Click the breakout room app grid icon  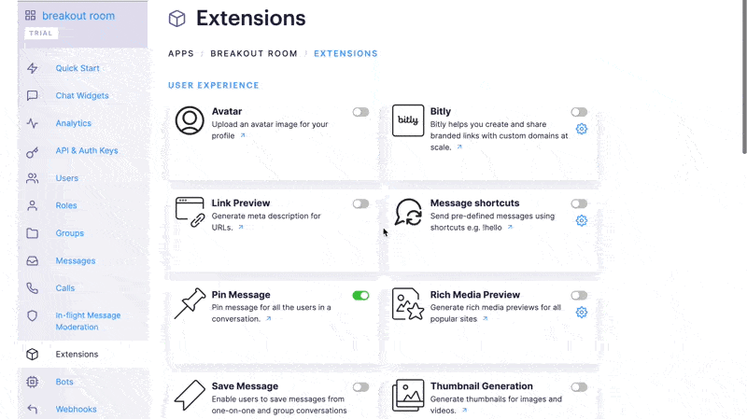(x=31, y=16)
